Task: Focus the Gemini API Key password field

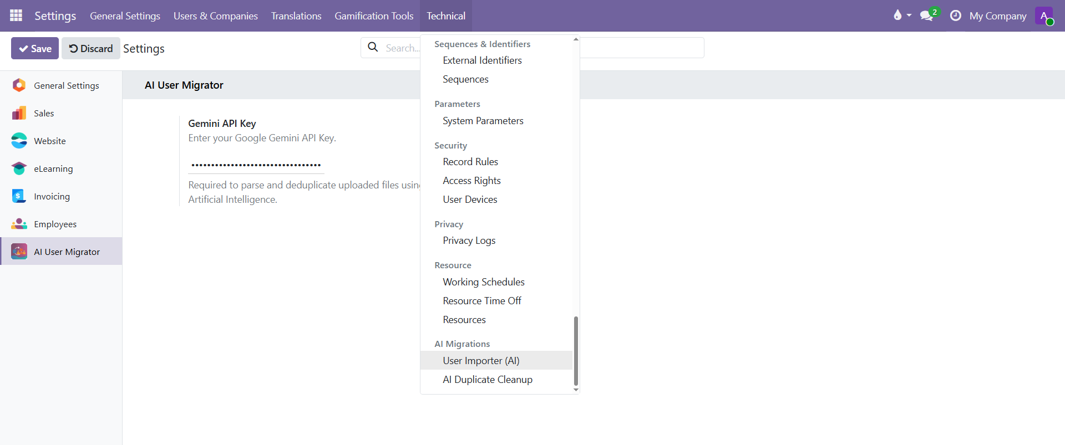Action: [x=256, y=165]
